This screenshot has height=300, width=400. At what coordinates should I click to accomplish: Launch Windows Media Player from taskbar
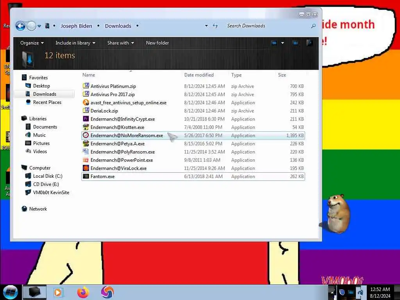click(x=58, y=292)
